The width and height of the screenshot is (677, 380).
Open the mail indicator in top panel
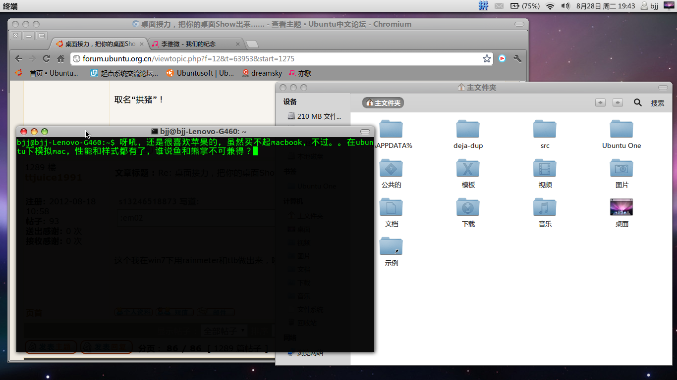(x=499, y=6)
